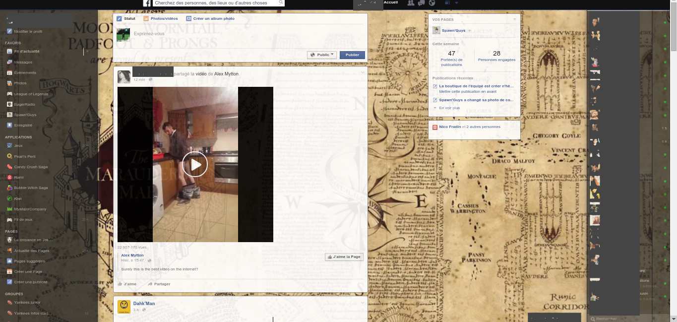Screen dimensions: 677x322
Task: Open 'La boutique de l'équipe' recent post
Action: point(476,86)
